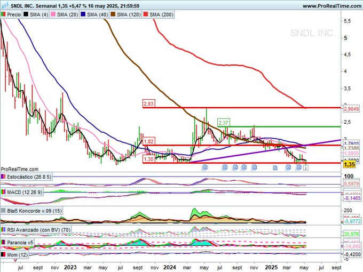Click the yellow 1,35 current price tag
The image size is (363, 272).
(349, 164)
